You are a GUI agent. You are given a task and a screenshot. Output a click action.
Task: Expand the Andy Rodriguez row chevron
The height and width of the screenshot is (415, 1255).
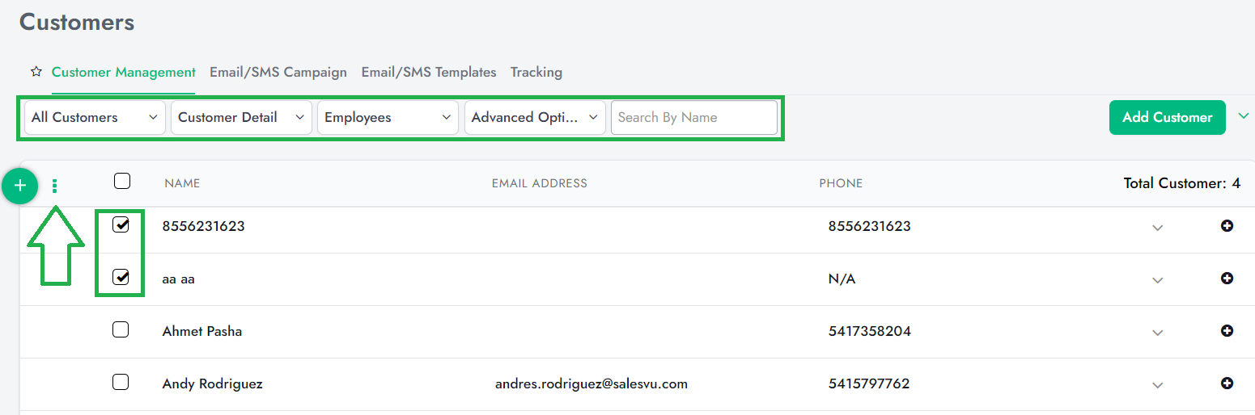click(x=1157, y=385)
